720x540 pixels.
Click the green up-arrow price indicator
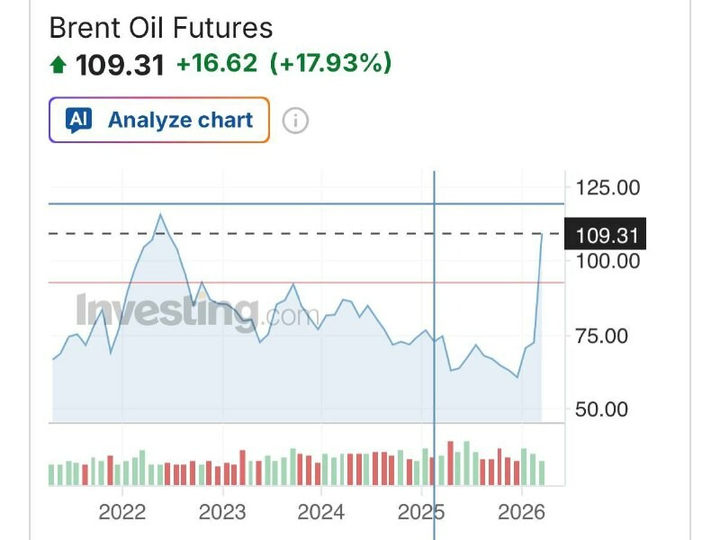[x=59, y=66]
